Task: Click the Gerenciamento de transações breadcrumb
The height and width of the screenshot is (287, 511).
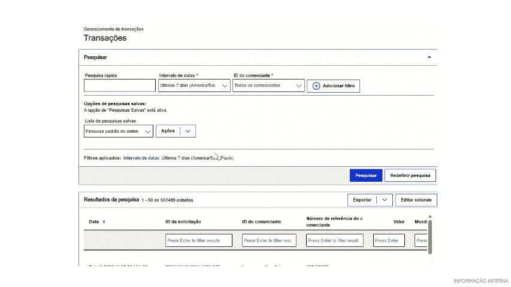Action: [113, 29]
